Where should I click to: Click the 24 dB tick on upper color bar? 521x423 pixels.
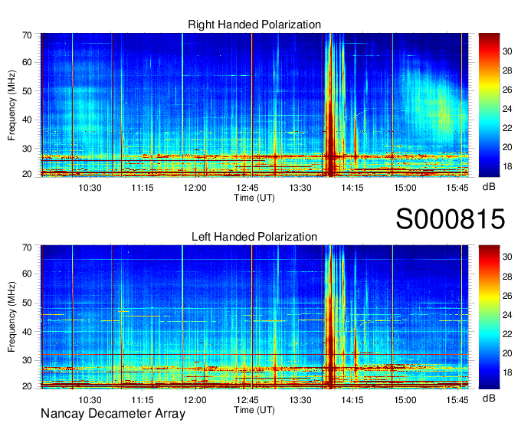pos(507,109)
